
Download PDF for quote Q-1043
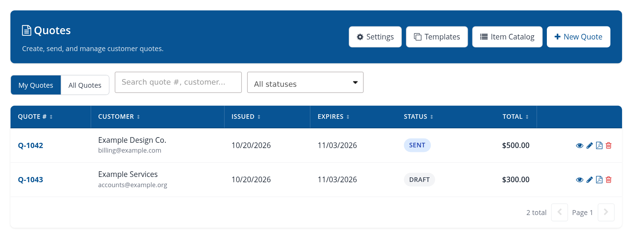click(x=599, y=179)
